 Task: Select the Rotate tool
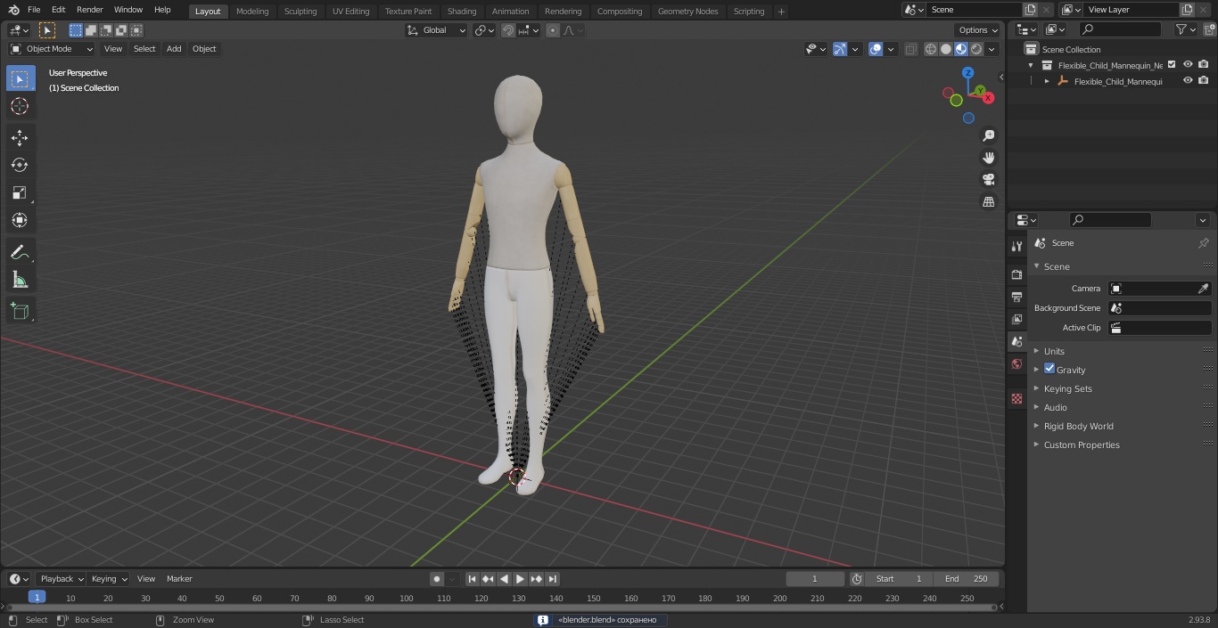[x=21, y=165]
